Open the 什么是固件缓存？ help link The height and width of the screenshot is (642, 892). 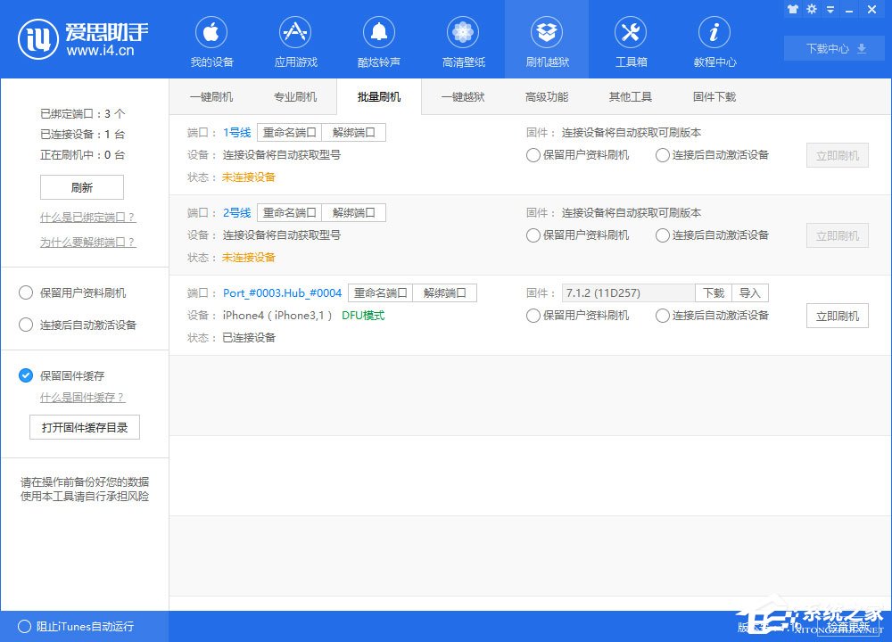80,398
